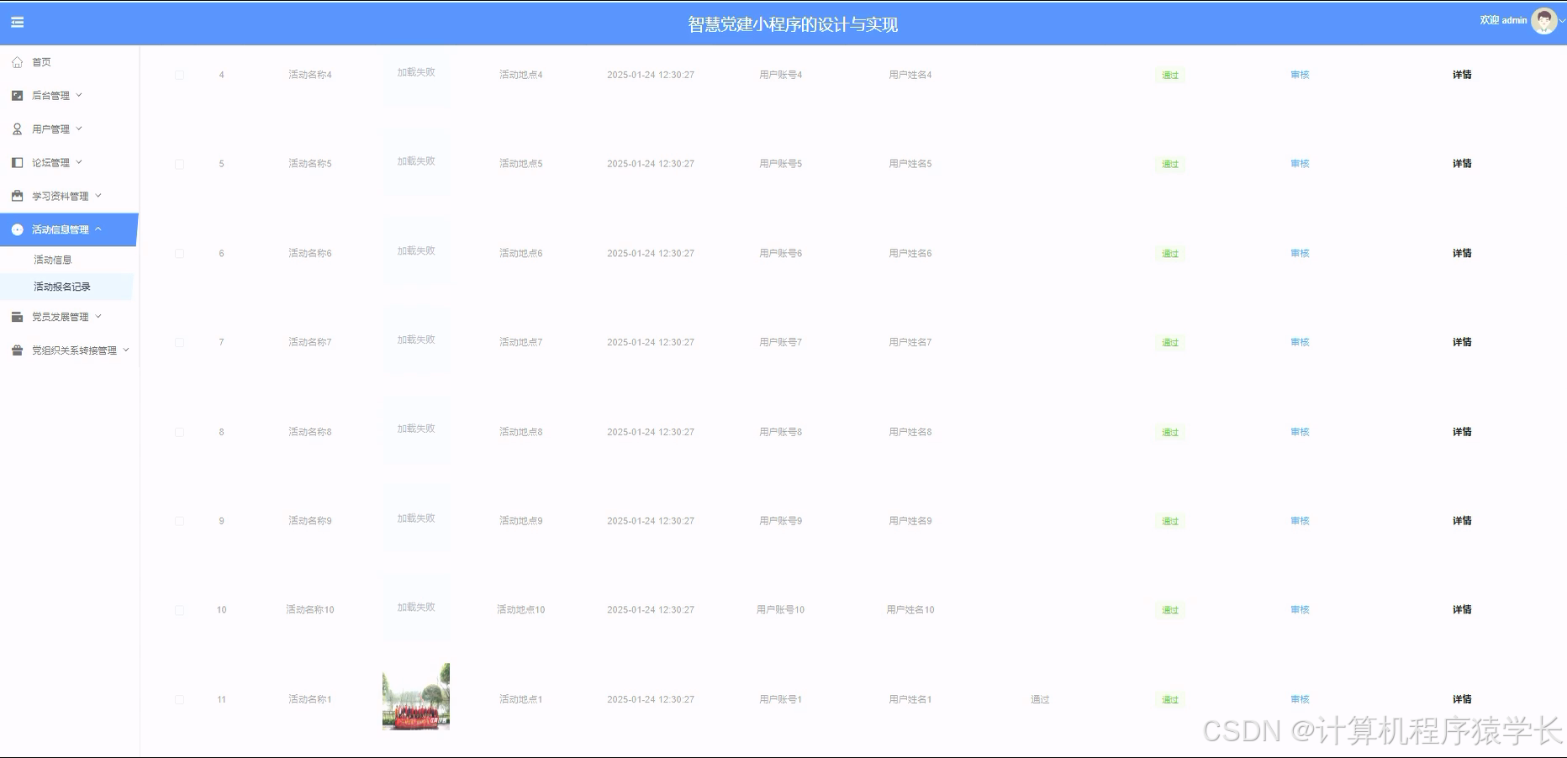The width and height of the screenshot is (1567, 758).
Task: Open 详情 for 活动名称4 row
Action: tap(1462, 75)
